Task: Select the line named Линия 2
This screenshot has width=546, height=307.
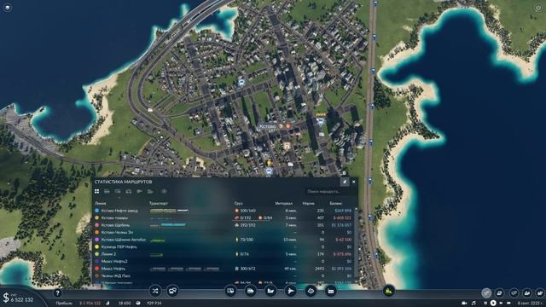Action: [x=108, y=254]
